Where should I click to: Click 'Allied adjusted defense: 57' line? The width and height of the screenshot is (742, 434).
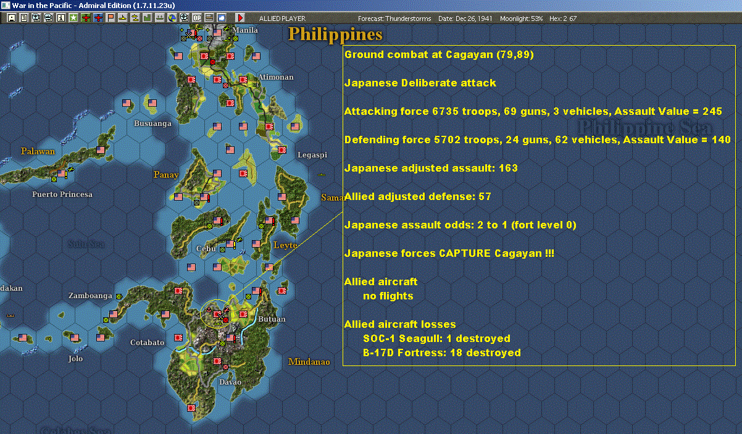(418, 196)
